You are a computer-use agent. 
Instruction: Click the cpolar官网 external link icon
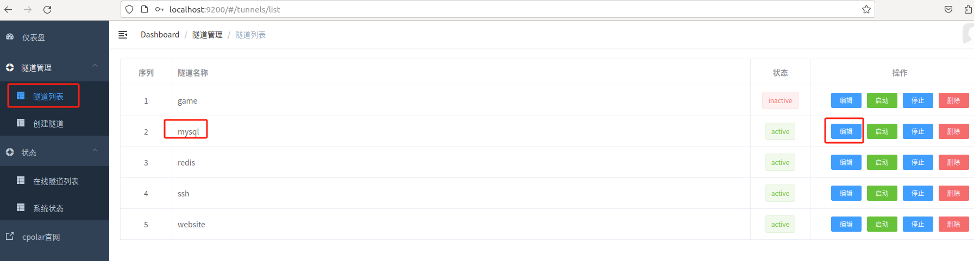10,237
